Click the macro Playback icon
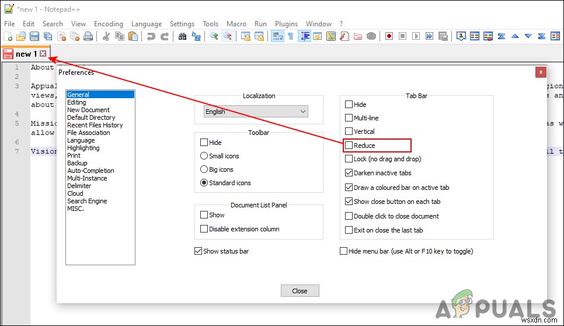 (416, 36)
